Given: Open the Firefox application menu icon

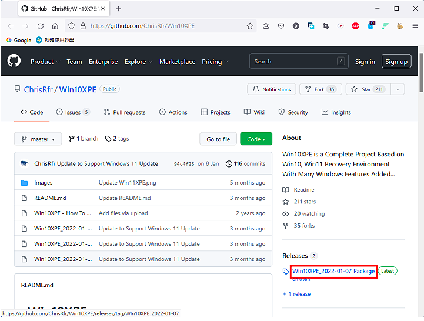Looking at the screenshot, I should point(415,26).
